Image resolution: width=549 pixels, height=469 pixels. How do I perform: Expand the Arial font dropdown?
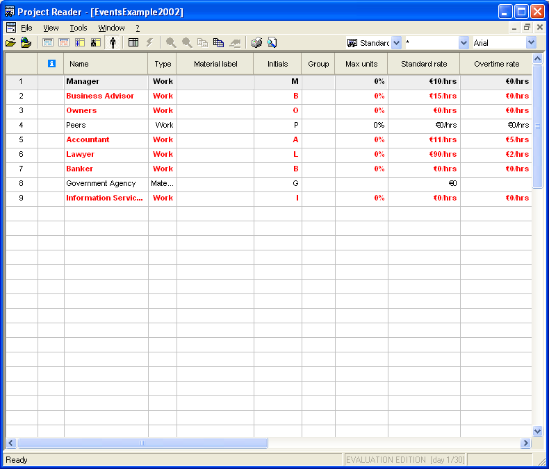[x=531, y=42]
